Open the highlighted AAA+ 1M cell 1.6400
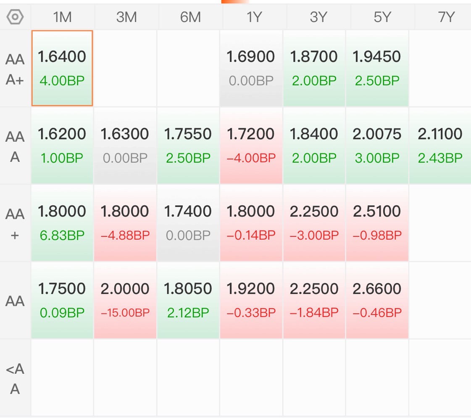The image size is (471, 418). 62,68
